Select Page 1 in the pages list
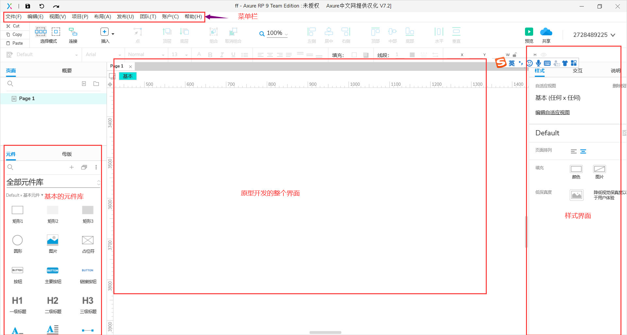Image resolution: width=627 pixels, height=335 pixels. [26, 98]
